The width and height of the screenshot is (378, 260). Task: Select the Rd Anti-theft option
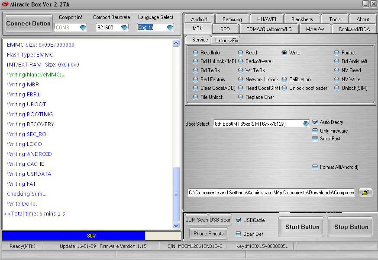pos(336,61)
